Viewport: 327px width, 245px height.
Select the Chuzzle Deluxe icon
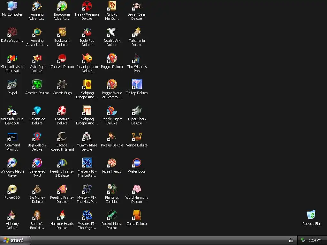(62, 58)
